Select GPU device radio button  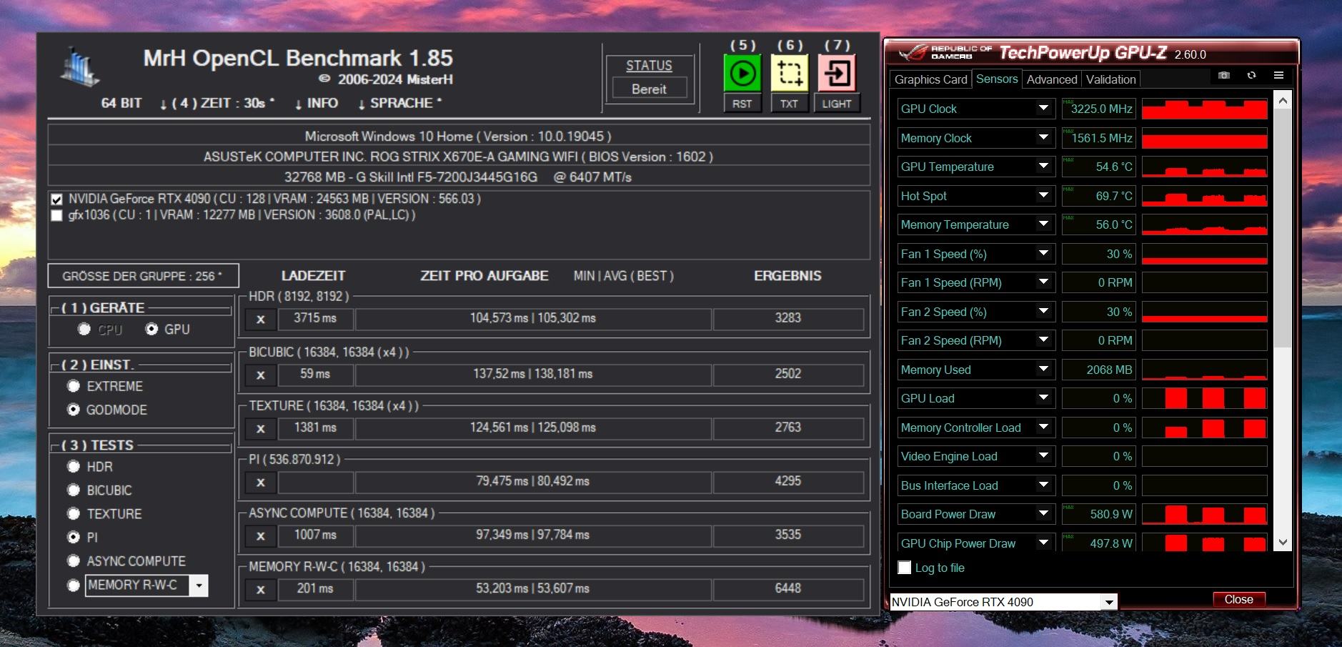tap(151, 329)
